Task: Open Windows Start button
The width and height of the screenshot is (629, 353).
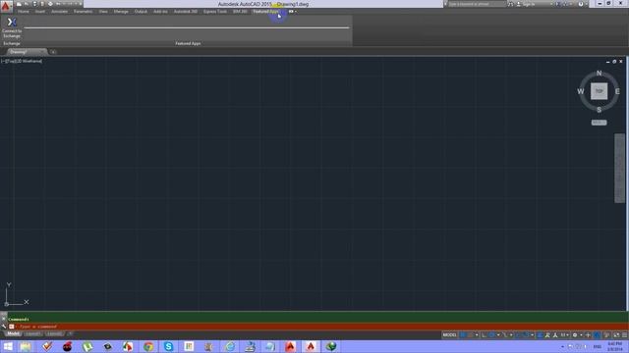Action: [x=8, y=346]
